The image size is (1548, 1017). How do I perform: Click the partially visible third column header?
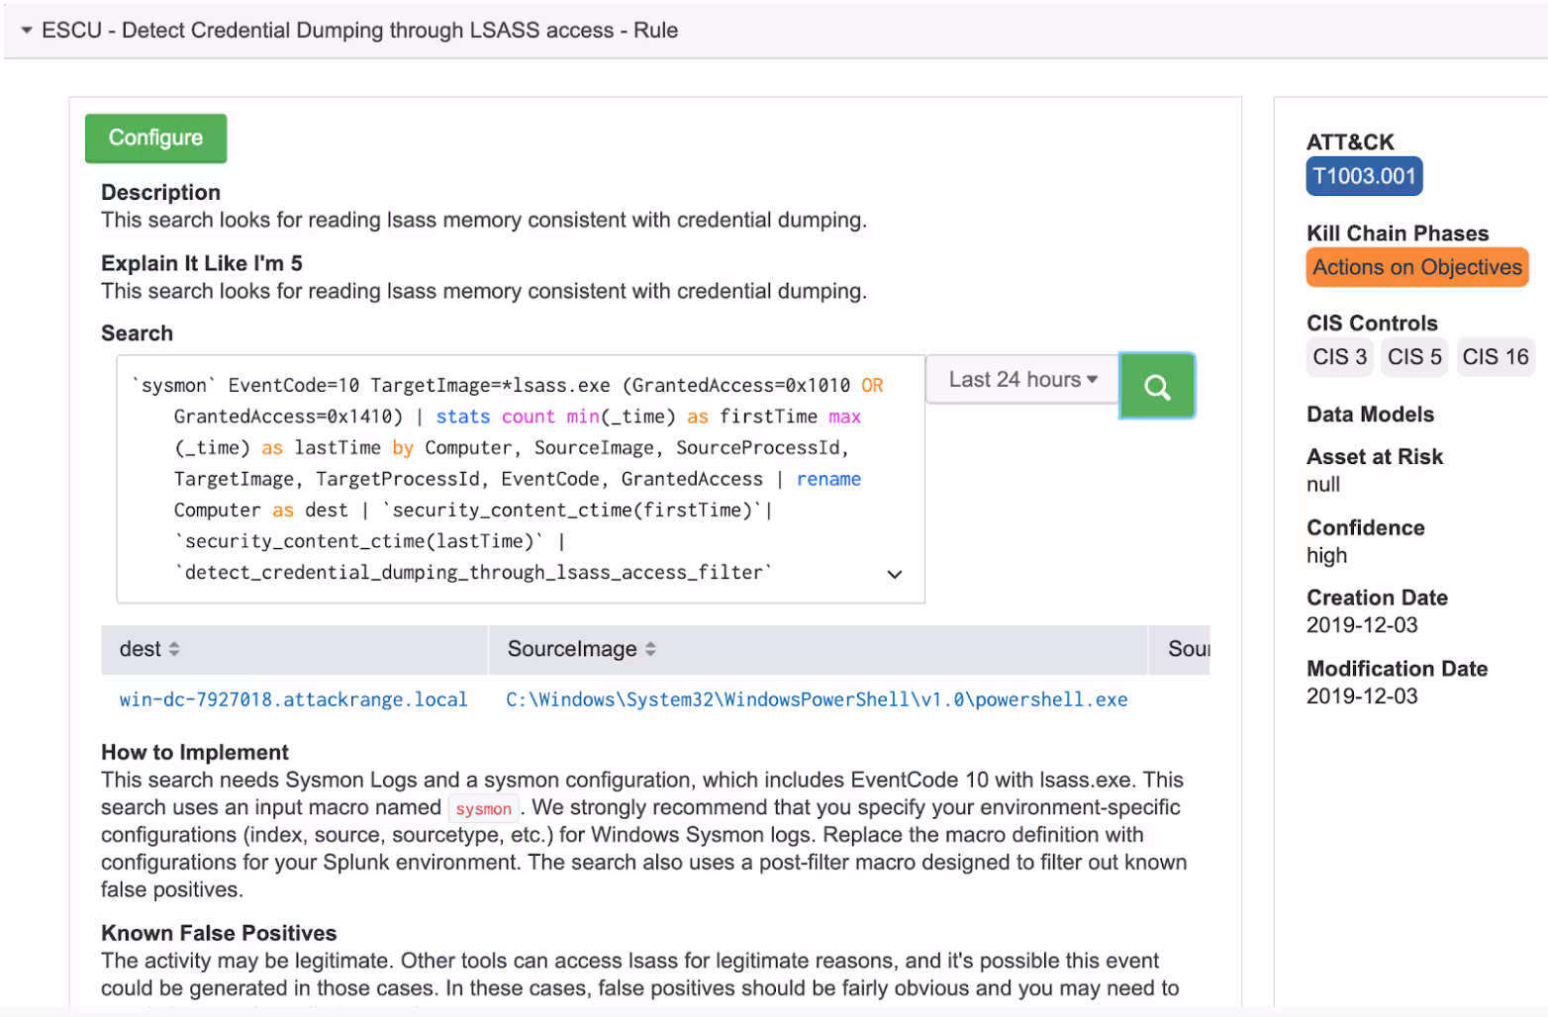[1187, 649]
